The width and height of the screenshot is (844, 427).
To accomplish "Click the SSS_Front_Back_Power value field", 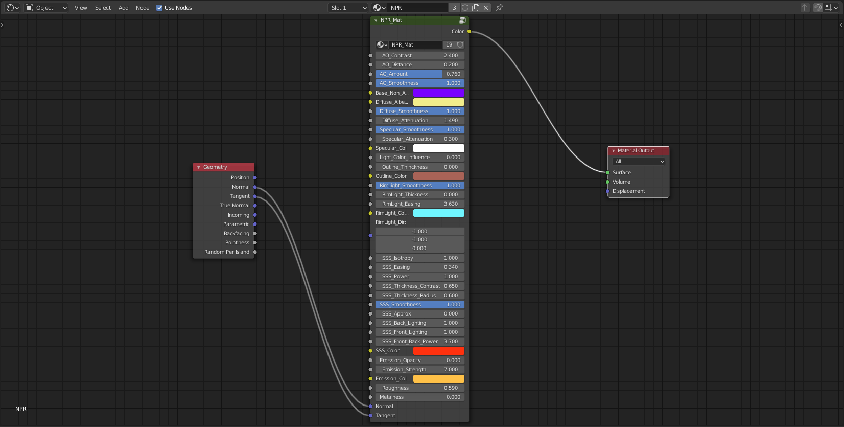I will [x=420, y=342].
